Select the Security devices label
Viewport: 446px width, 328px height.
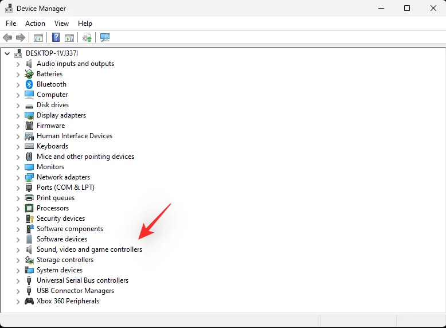click(61, 218)
